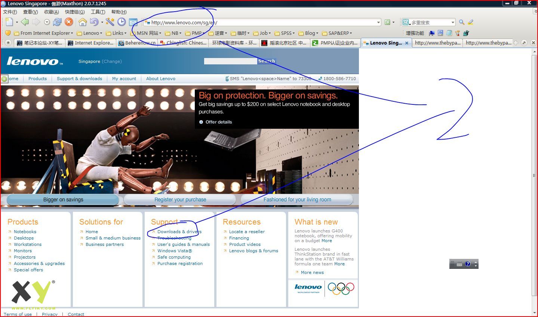Image resolution: width=538 pixels, height=317 pixels.
Task: Open the 'From Internet Explorer' favorites folder
Action: 43,33
